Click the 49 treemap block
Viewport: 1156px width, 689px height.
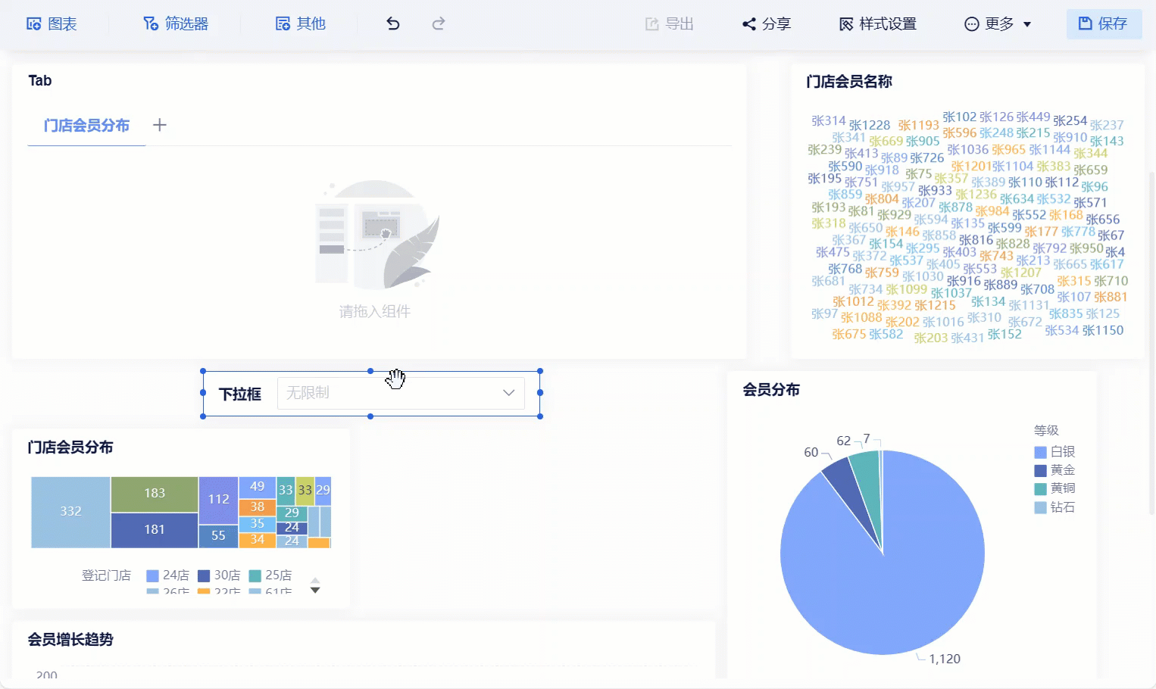click(258, 487)
